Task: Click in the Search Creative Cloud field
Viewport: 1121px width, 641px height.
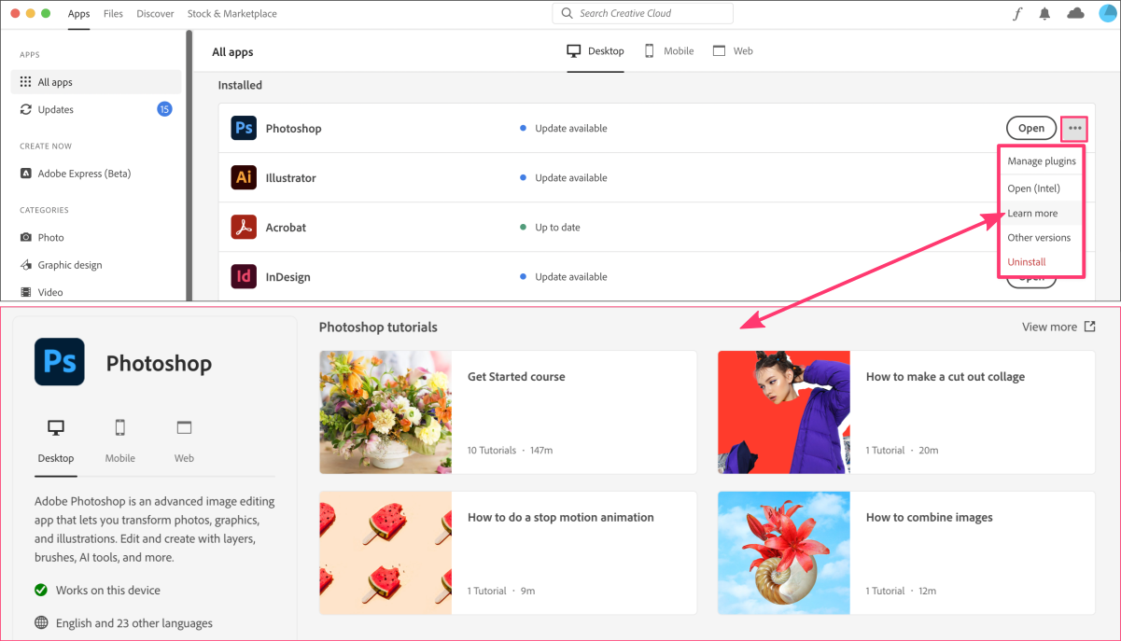Action: [642, 13]
